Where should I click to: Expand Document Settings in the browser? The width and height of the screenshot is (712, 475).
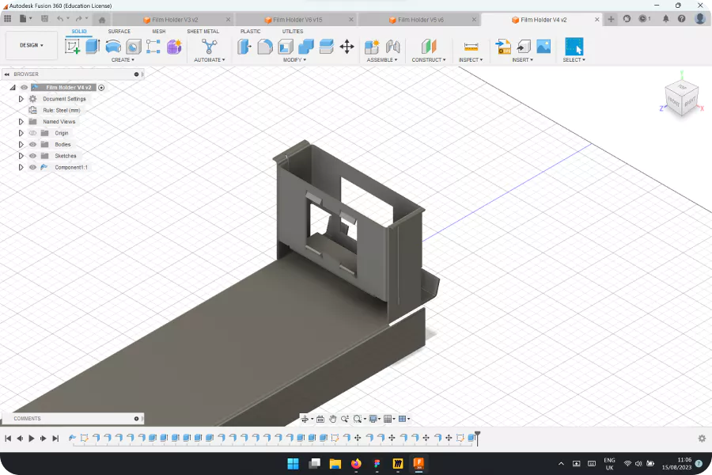pos(21,99)
